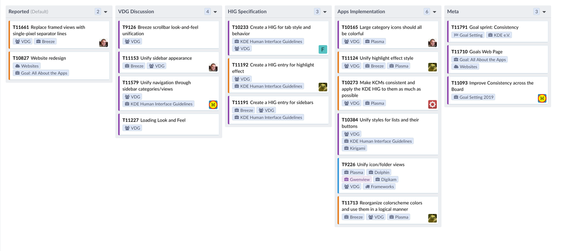Open task T11713 Reorganize colorscheme colors
The image size is (581, 251).
pyautogui.click(x=382, y=206)
